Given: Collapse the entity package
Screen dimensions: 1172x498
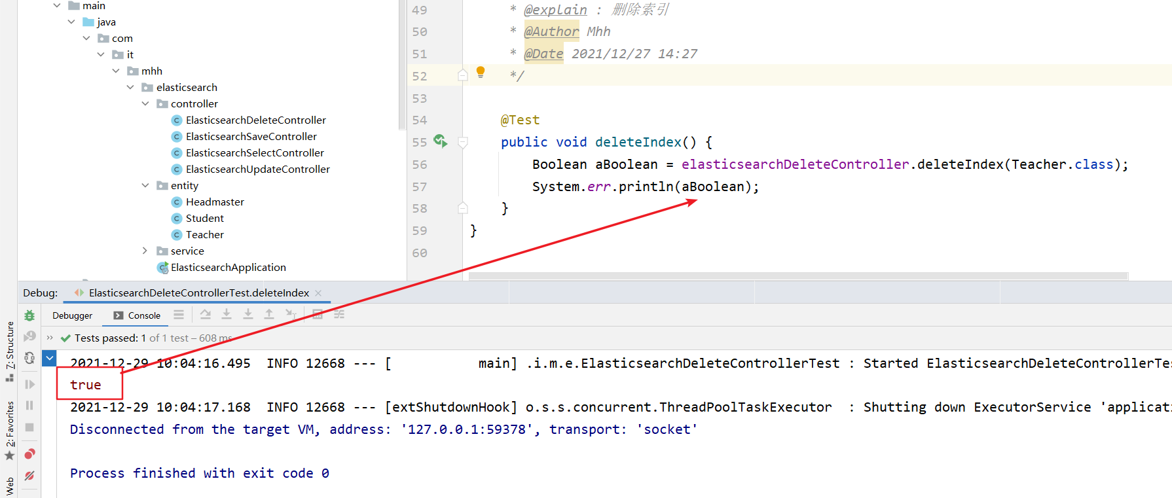Looking at the screenshot, I should pyautogui.click(x=145, y=186).
